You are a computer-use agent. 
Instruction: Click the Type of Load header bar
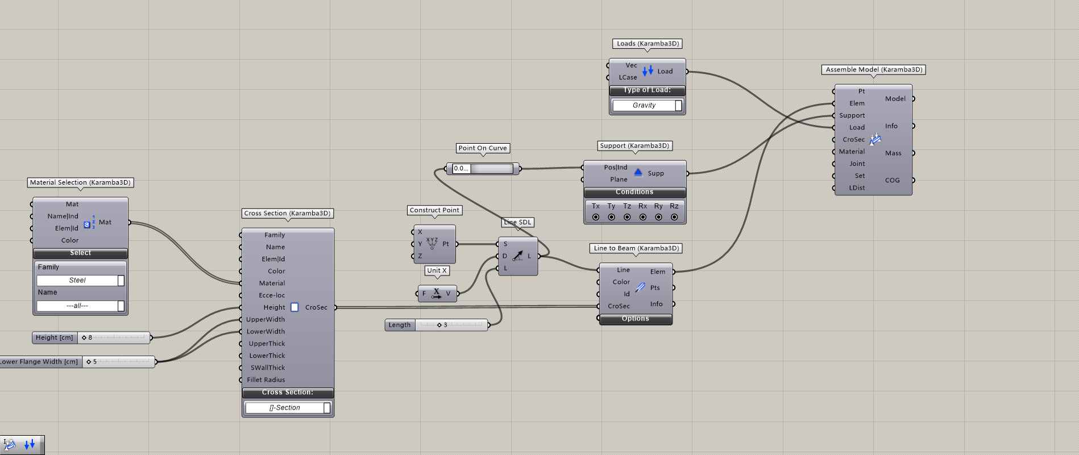647,90
